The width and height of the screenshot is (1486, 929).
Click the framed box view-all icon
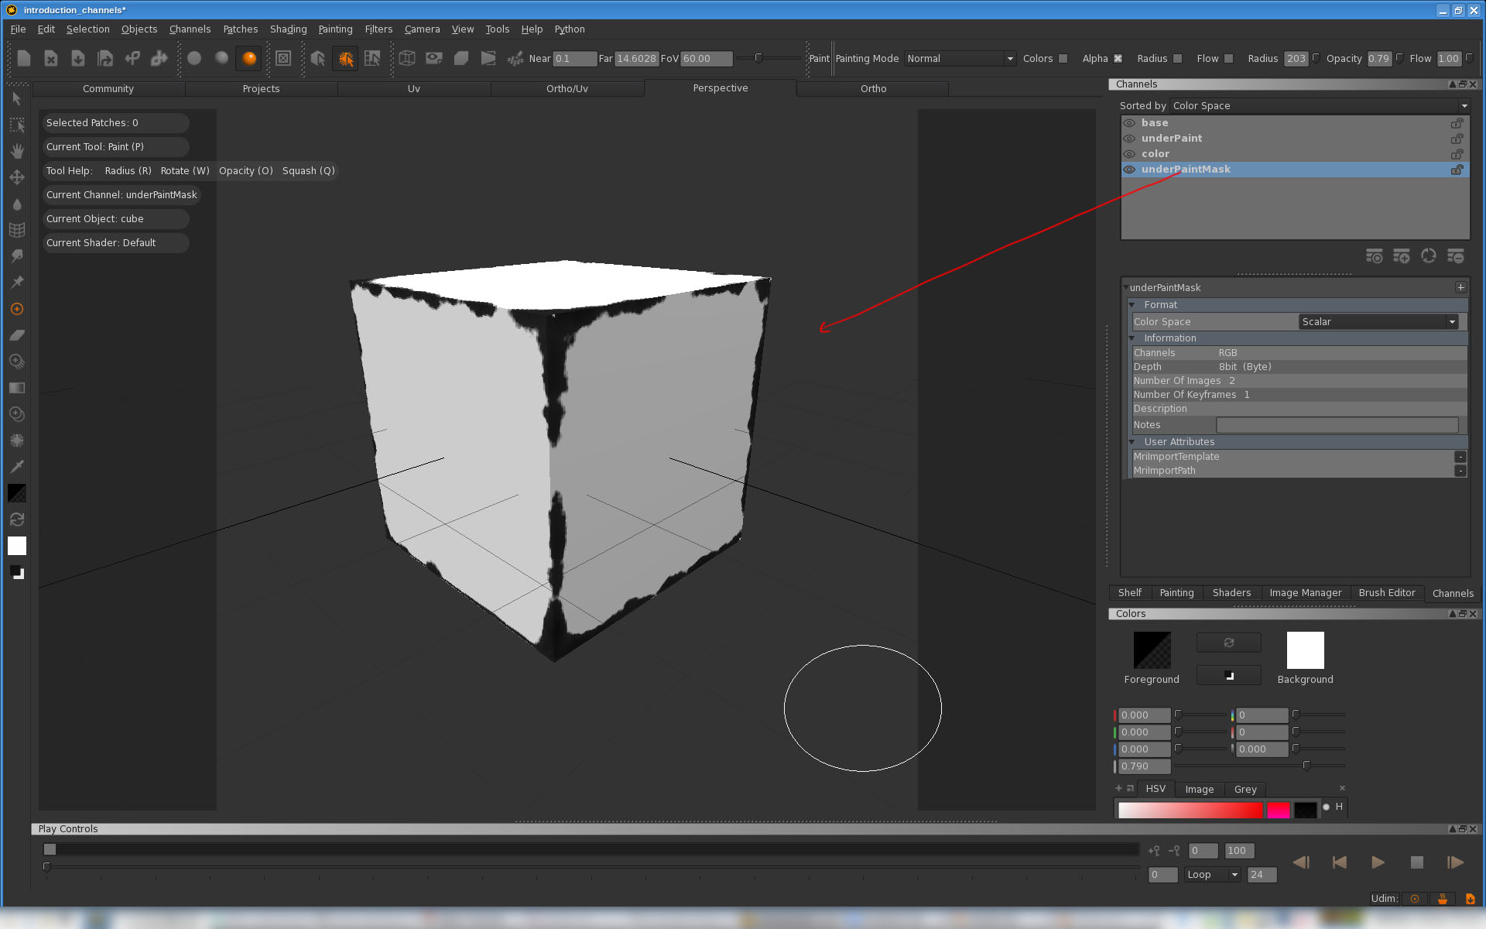pyautogui.click(x=283, y=58)
